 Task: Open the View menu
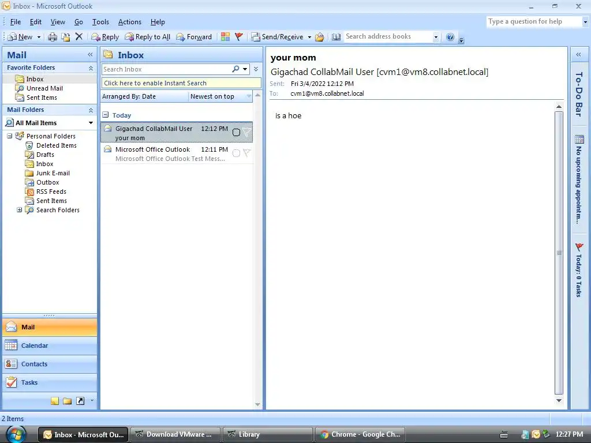[58, 22]
